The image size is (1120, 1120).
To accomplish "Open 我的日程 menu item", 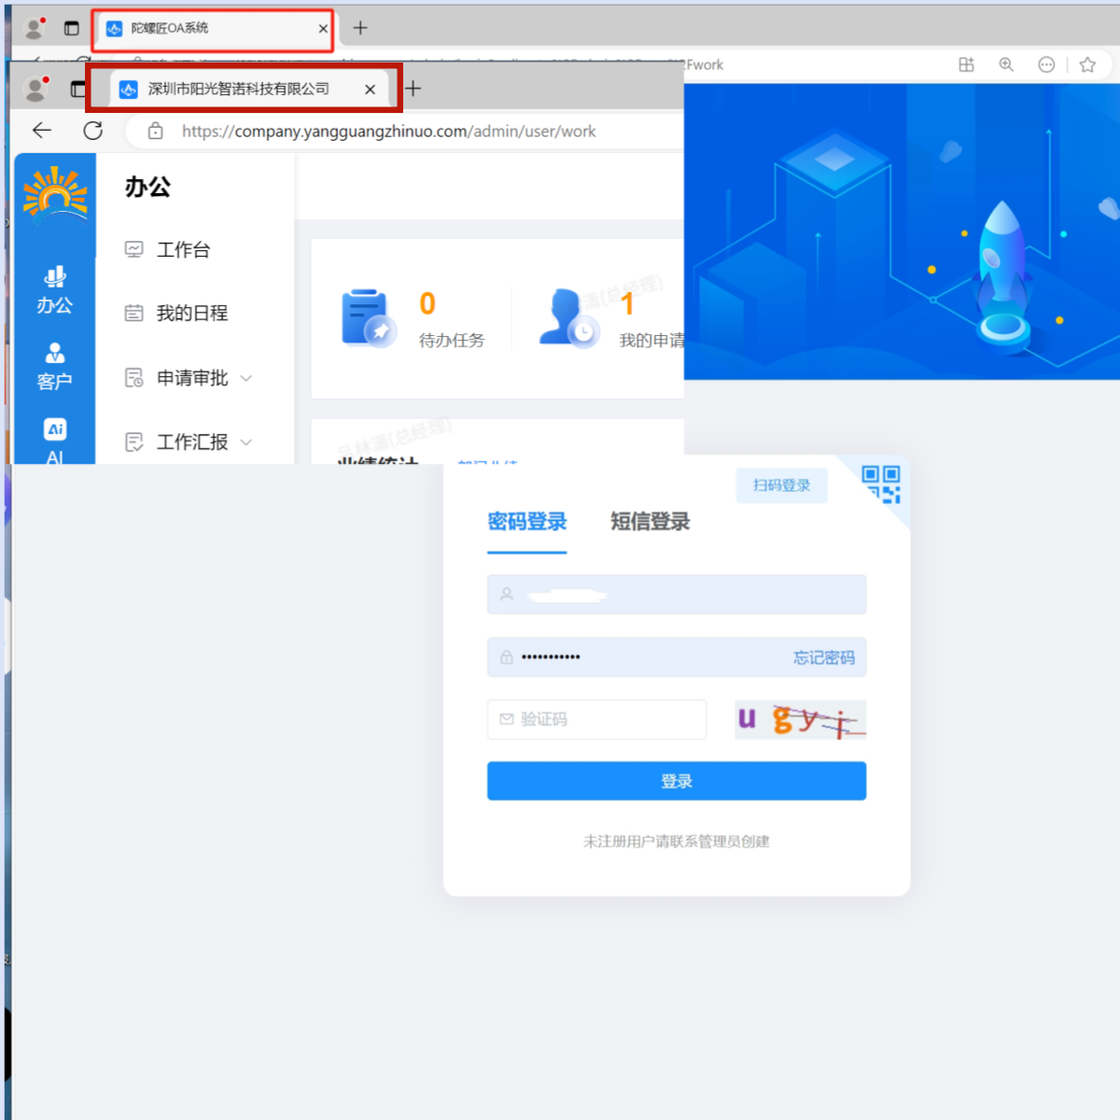I will pos(191,314).
